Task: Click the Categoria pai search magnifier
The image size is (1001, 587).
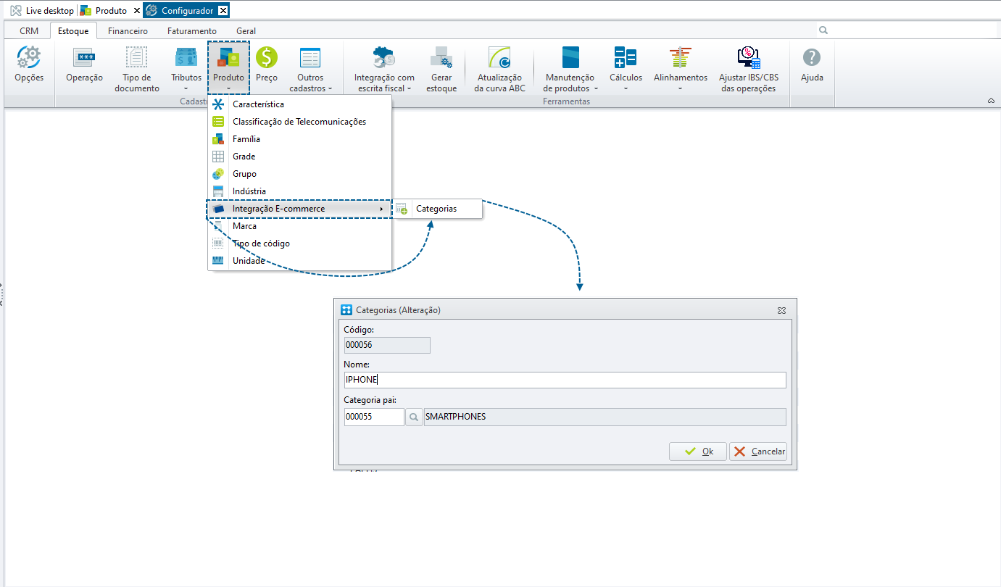Action: click(x=413, y=417)
